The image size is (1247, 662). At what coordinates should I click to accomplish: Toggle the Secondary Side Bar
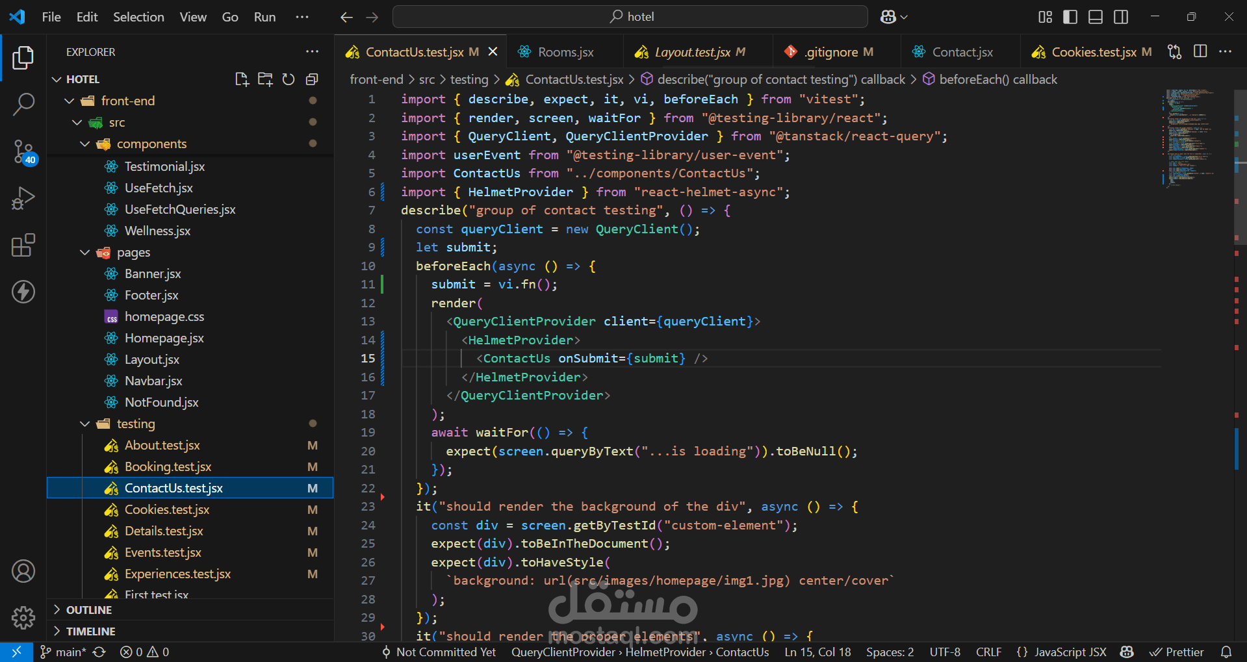[x=1121, y=17]
